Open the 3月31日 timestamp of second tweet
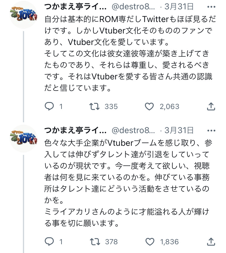226x253 pixels. pyautogui.click(x=179, y=130)
